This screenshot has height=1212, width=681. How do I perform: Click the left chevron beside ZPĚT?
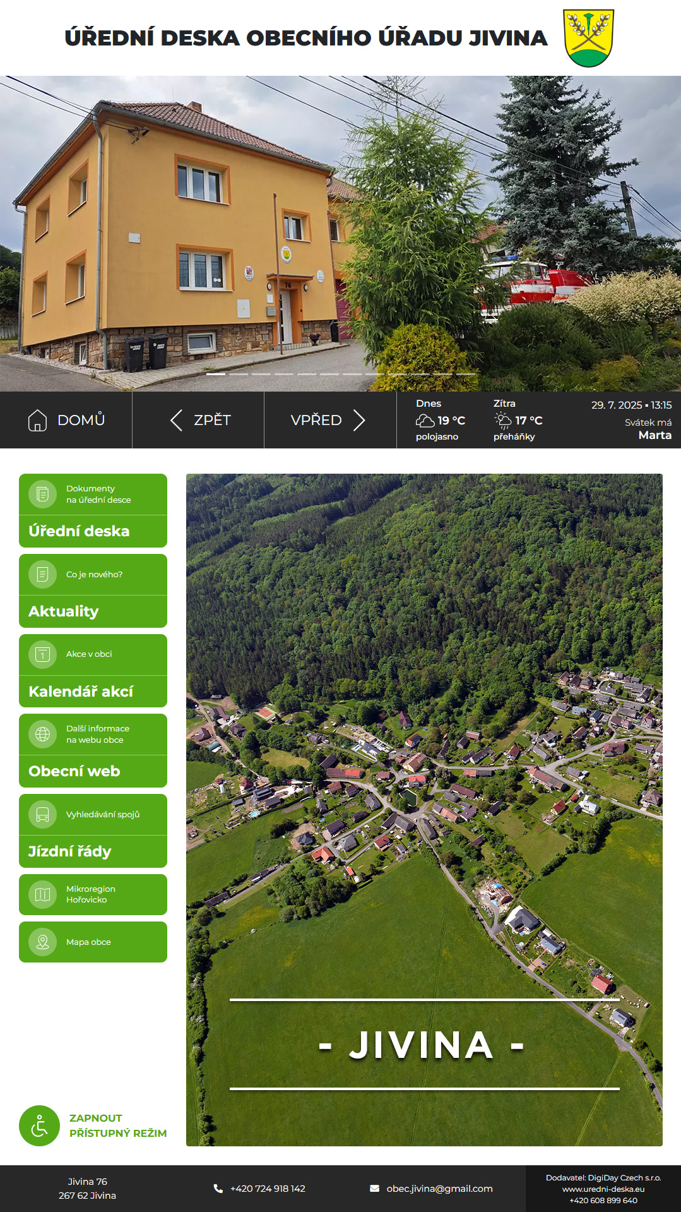point(177,420)
